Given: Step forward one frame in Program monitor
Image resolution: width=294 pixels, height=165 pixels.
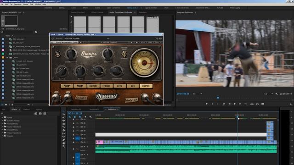Looking at the screenshot, I should [240, 104].
